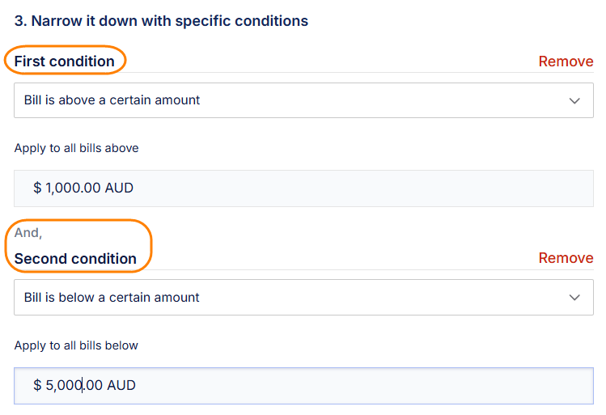Click the chevron arrow in the second condition dropdown

574,298
